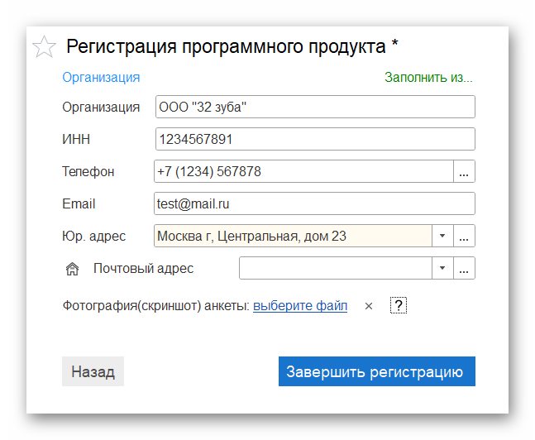The height and width of the screenshot is (440, 535).
Task: Click the blue Организация section header
Action: point(101,78)
